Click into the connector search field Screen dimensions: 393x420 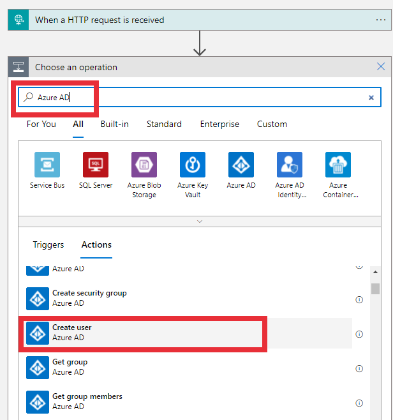pos(200,97)
